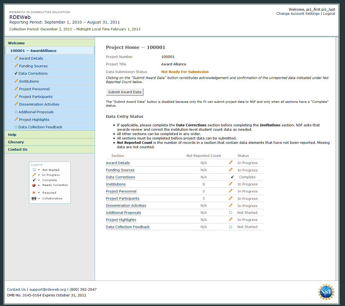Click the pencil status icon in the Institutions table row

click(x=231, y=184)
